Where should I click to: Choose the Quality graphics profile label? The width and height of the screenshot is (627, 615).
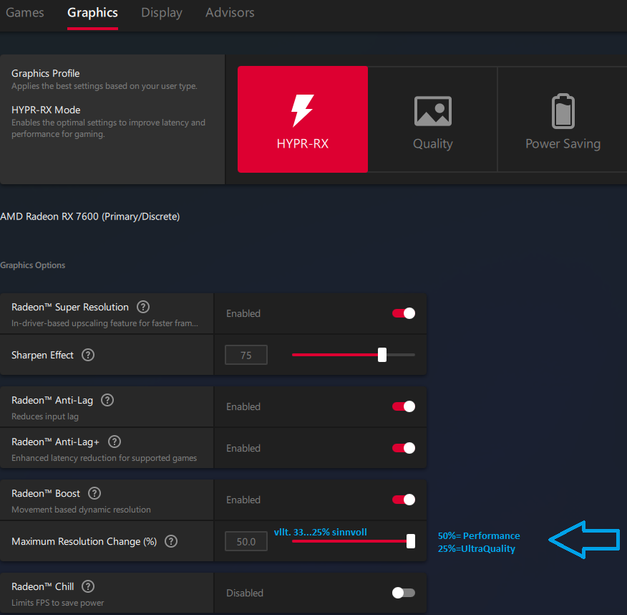[432, 144]
